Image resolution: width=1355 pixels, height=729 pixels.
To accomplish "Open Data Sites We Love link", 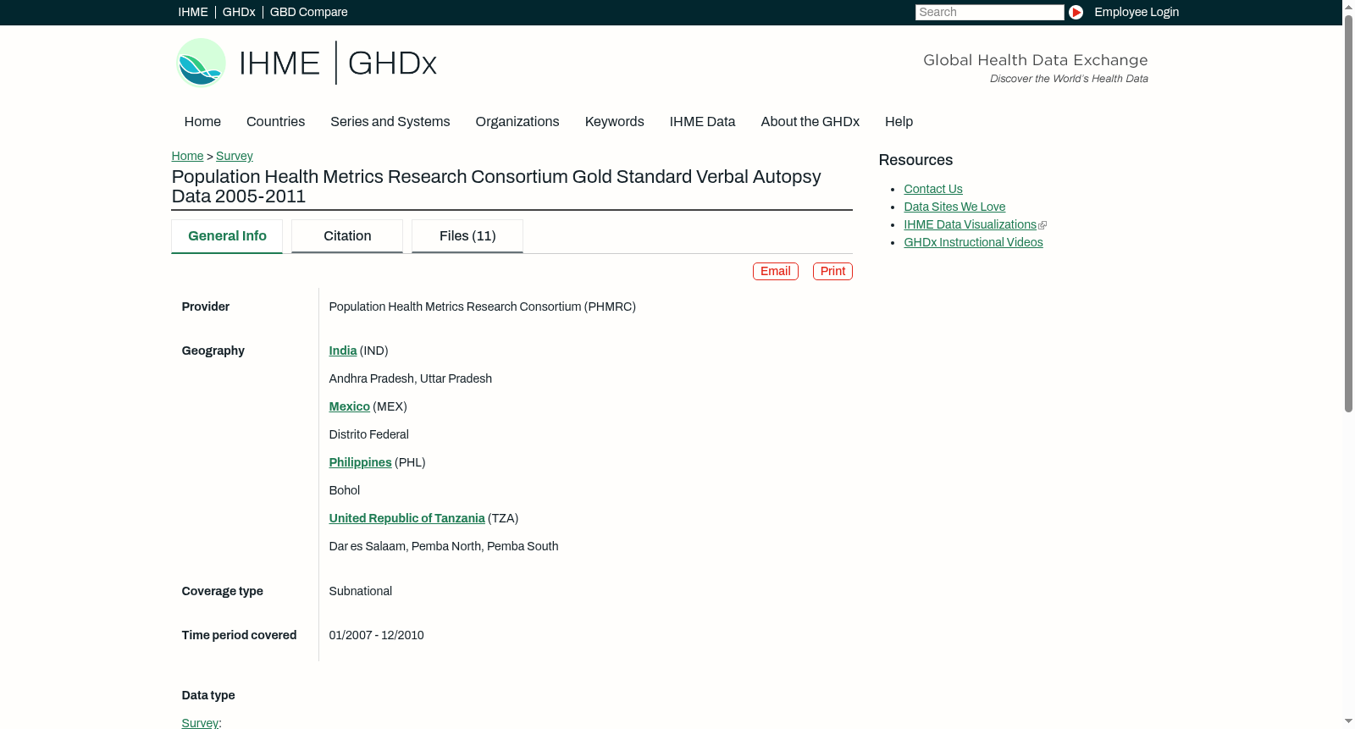I will tap(954, 207).
